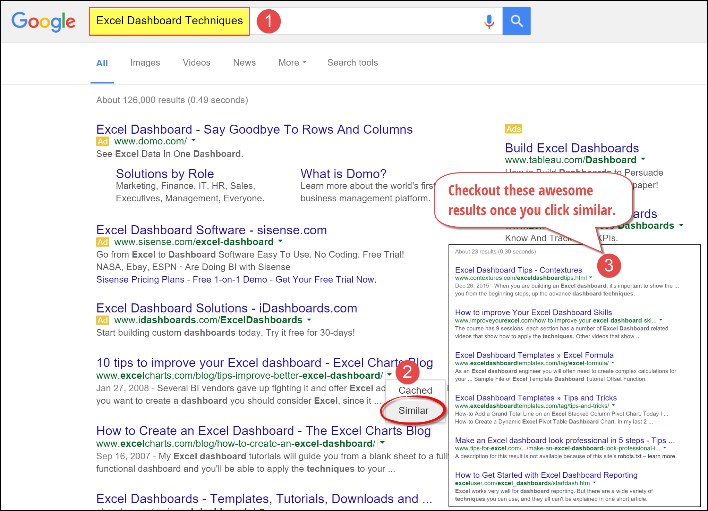Click the voice search microphone icon
Image resolution: width=708 pixels, height=511 pixels.
pos(489,21)
